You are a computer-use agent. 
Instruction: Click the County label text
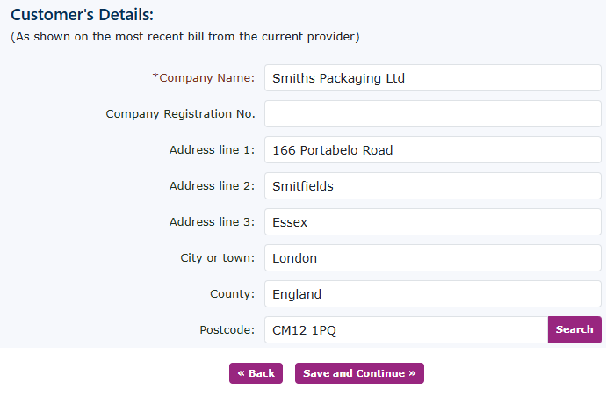232,293
